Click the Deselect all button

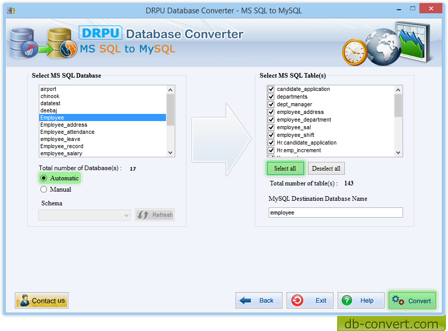click(x=326, y=169)
